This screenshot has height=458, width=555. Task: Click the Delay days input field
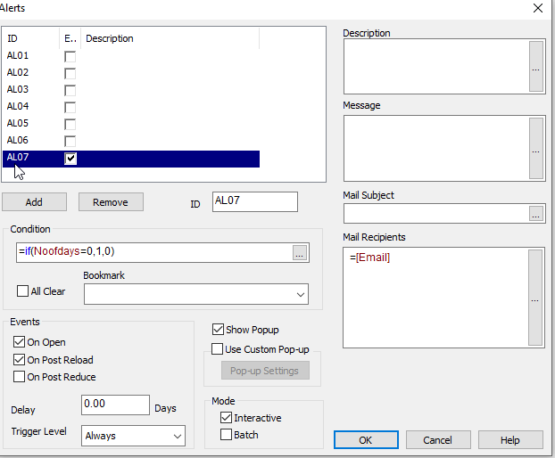[115, 405]
